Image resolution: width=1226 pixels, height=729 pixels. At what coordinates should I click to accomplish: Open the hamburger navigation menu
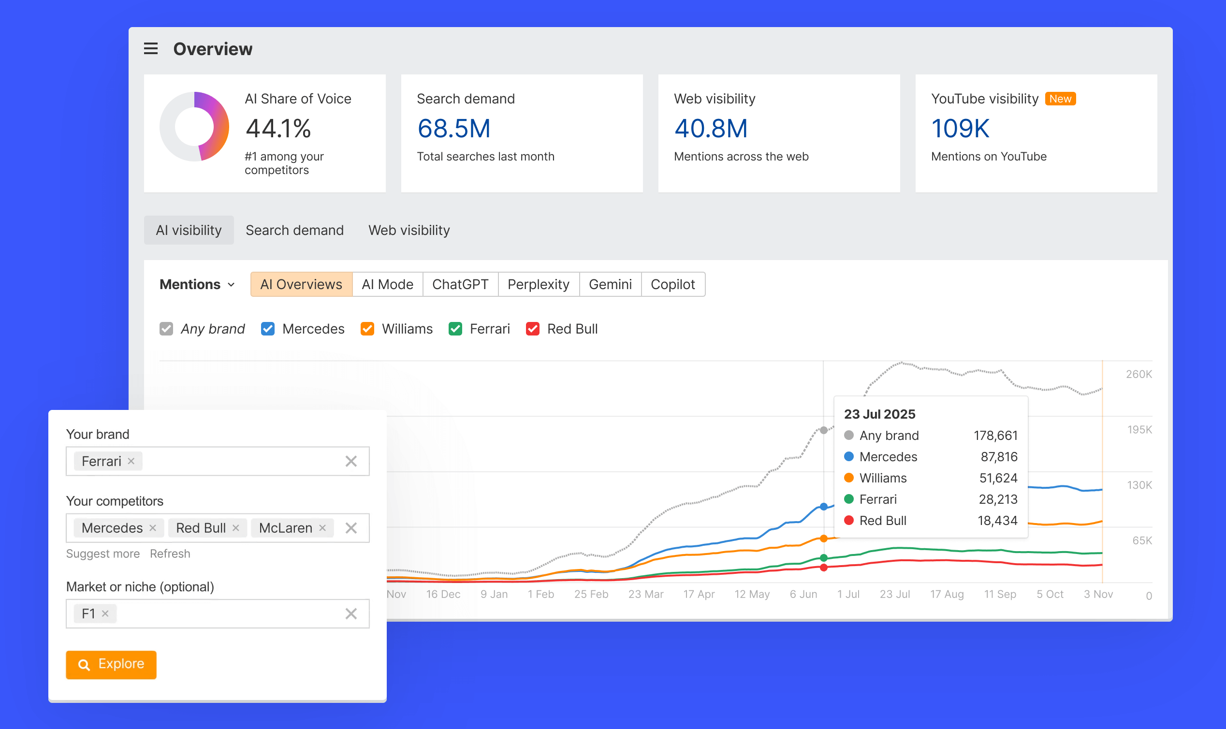click(151, 49)
